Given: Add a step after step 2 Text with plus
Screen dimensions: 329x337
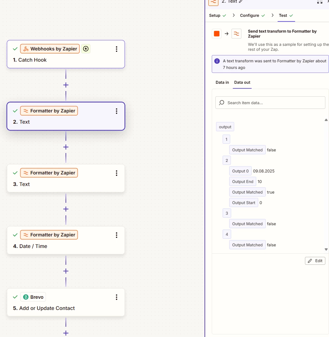Looking at the screenshot, I should coord(66,147).
